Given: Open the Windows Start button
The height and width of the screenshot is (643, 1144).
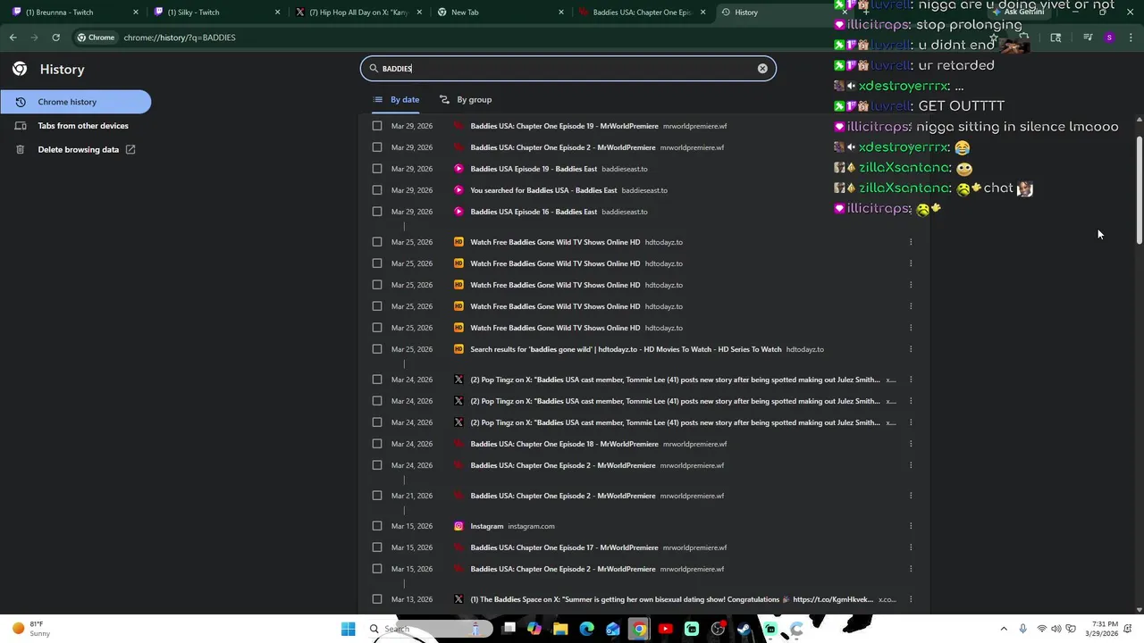Looking at the screenshot, I should click(x=348, y=629).
